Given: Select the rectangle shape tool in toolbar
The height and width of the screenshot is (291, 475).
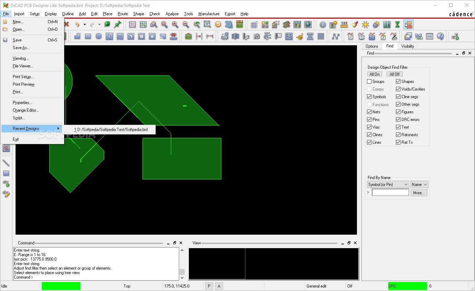Looking at the screenshot, I should coord(88,36).
